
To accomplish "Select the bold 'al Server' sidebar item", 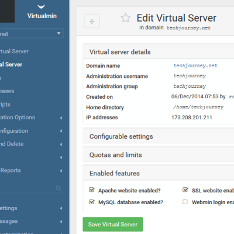I will [11, 64].
